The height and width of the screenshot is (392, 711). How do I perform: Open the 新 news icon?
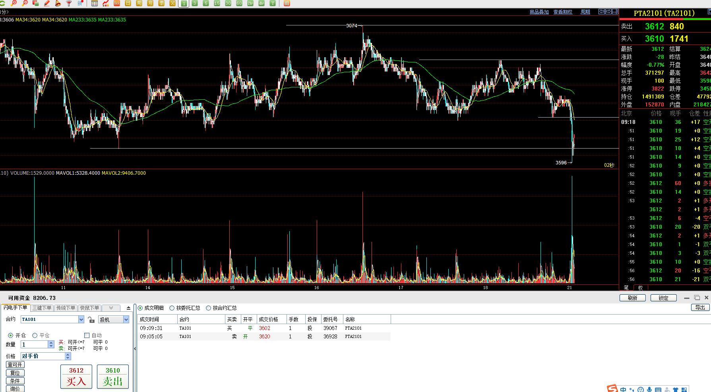point(80,3)
